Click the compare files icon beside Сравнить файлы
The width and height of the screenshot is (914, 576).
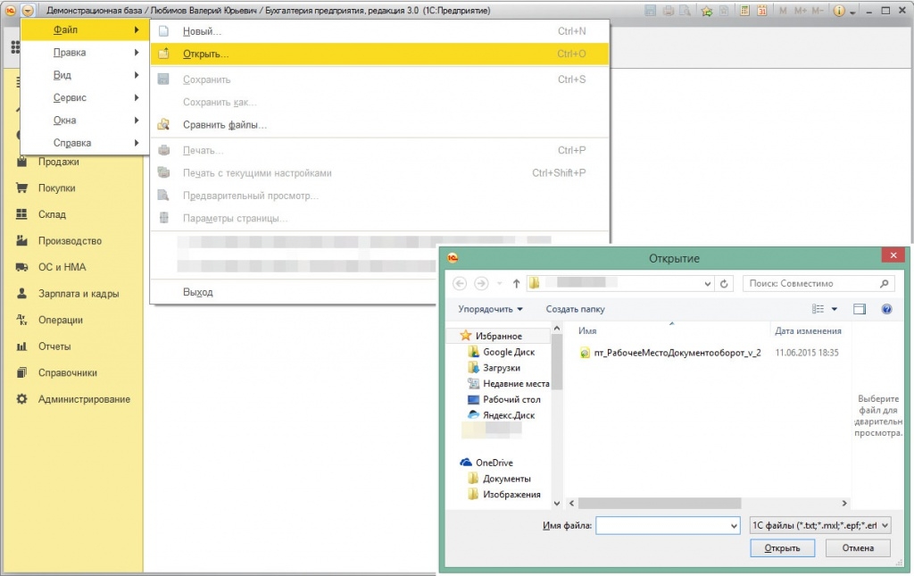(164, 124)
